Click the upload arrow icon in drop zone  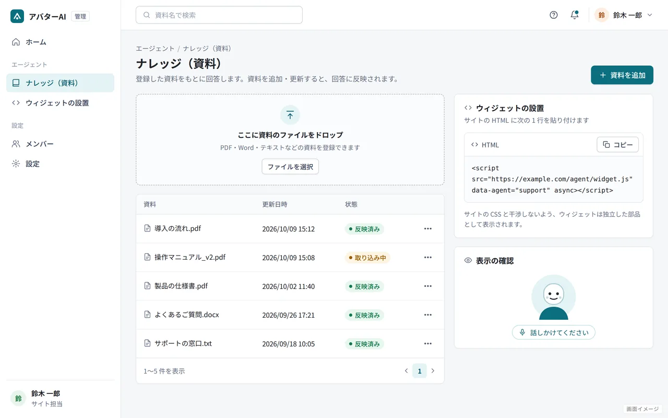(290, 115)
